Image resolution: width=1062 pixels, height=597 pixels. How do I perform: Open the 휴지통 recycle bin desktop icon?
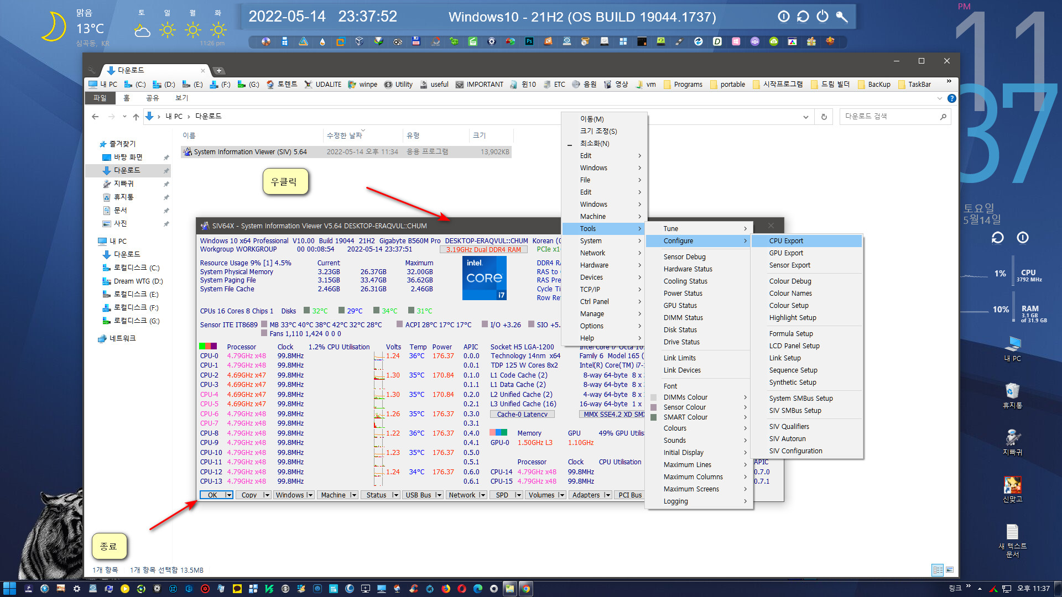tap(1012, 395)
